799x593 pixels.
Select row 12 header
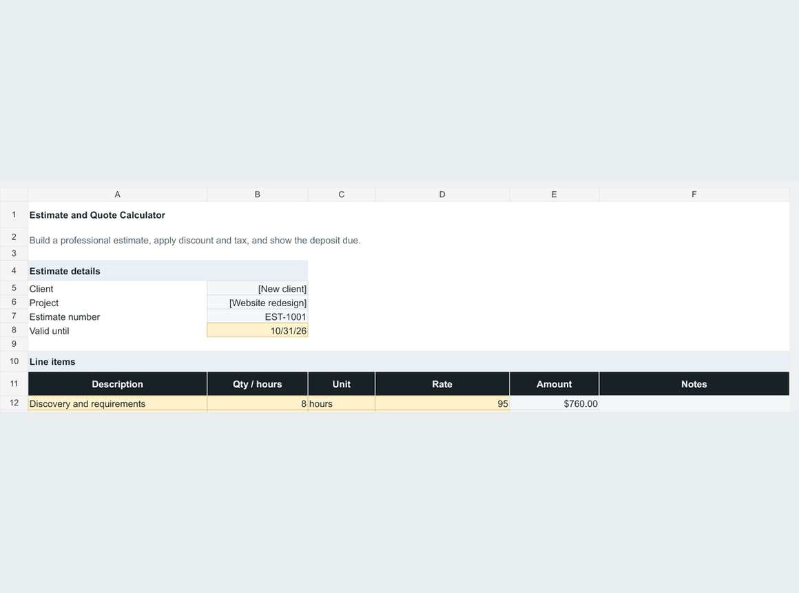click(14, 403)
